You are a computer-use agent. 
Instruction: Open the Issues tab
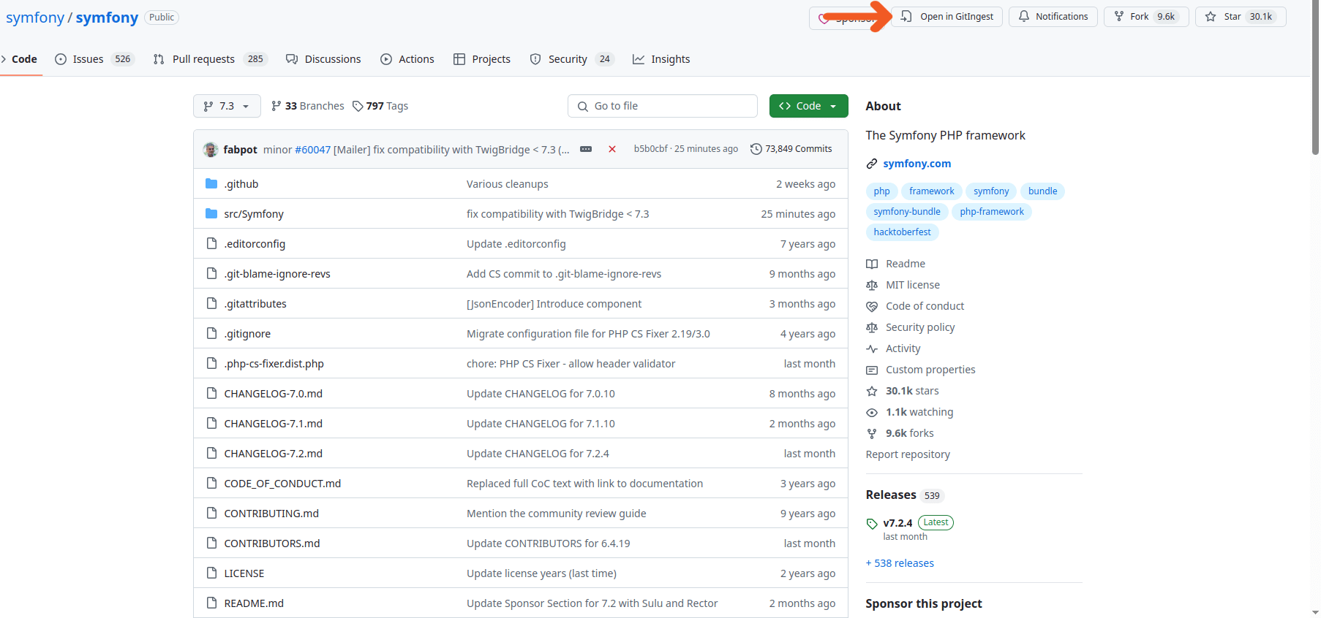pyautogui.click(x=94, y=59)
